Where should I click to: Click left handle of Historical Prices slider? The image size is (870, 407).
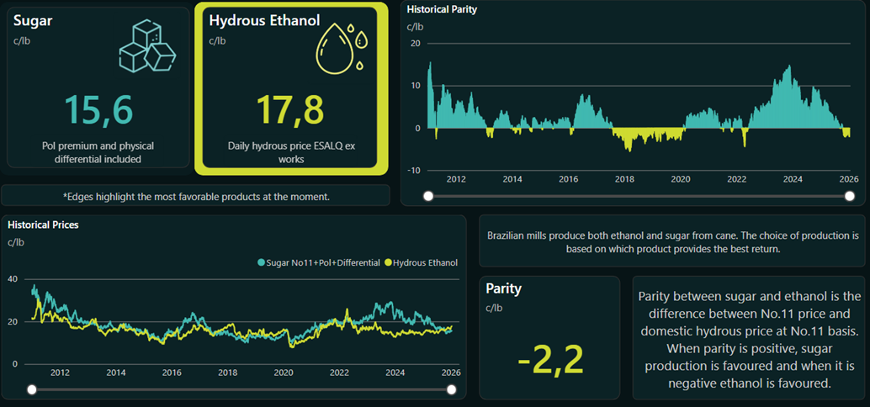pos(32,389)
